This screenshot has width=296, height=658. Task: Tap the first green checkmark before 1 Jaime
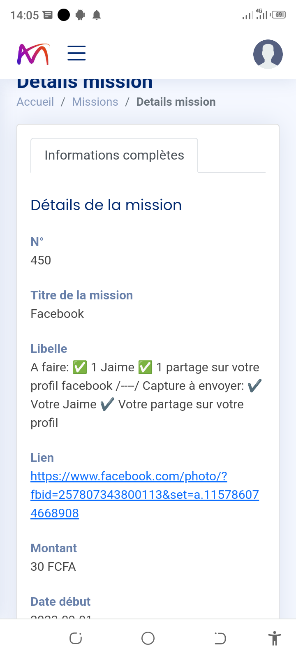coord(80,367)
